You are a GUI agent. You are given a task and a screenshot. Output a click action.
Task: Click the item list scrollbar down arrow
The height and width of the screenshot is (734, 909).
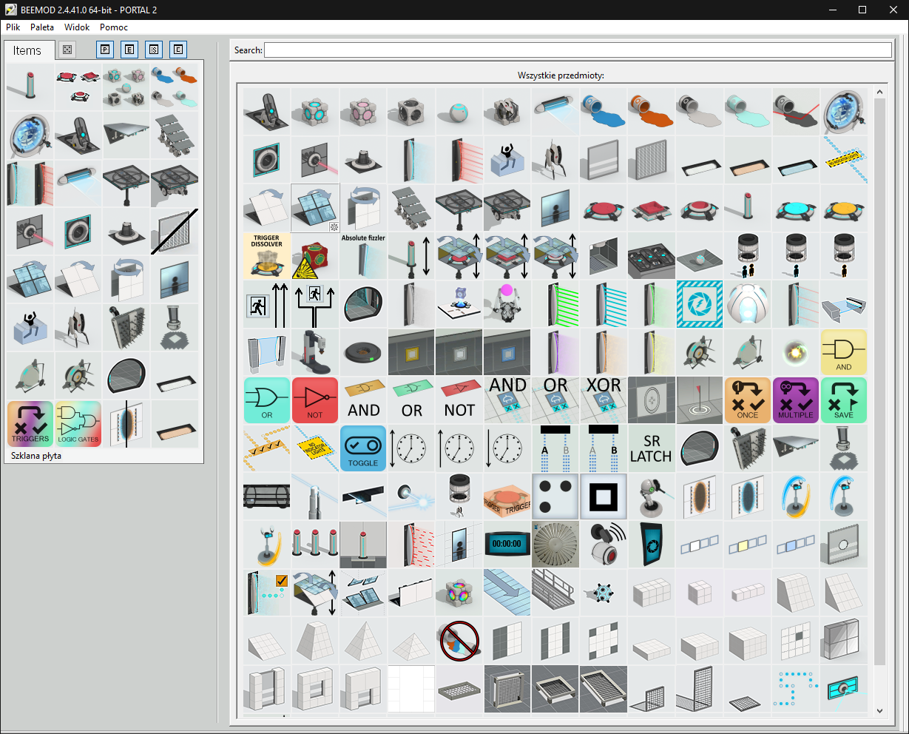coord(879,711)
